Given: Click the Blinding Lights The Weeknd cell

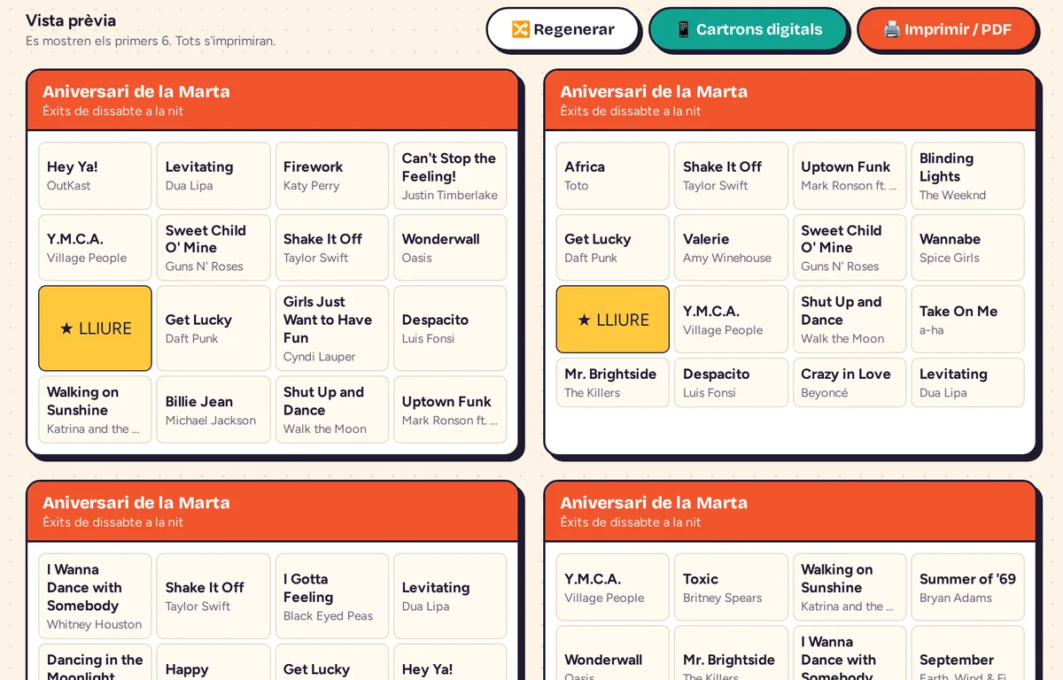Looking at the screenshot, I should click(x=968, y=176).
